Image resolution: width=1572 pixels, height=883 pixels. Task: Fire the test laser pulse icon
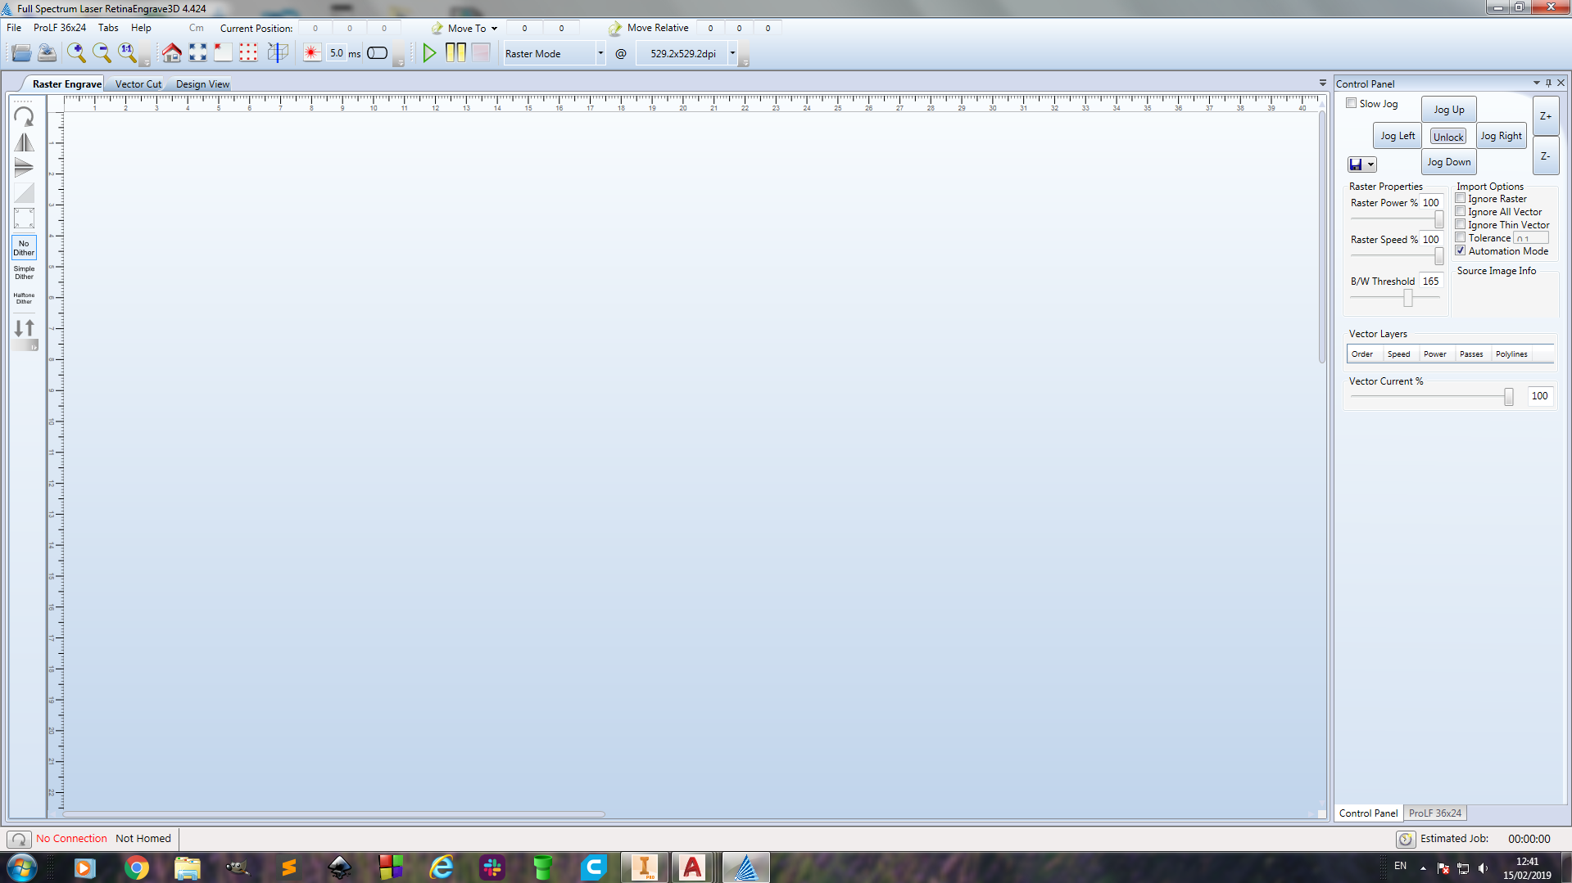click(312, 53)
